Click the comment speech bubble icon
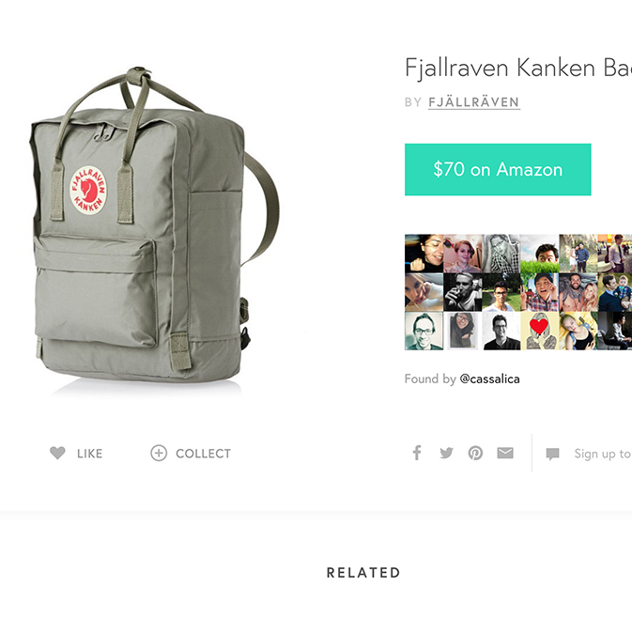The height and width of the screenshot is (633, 632). [x=552, y=454]
